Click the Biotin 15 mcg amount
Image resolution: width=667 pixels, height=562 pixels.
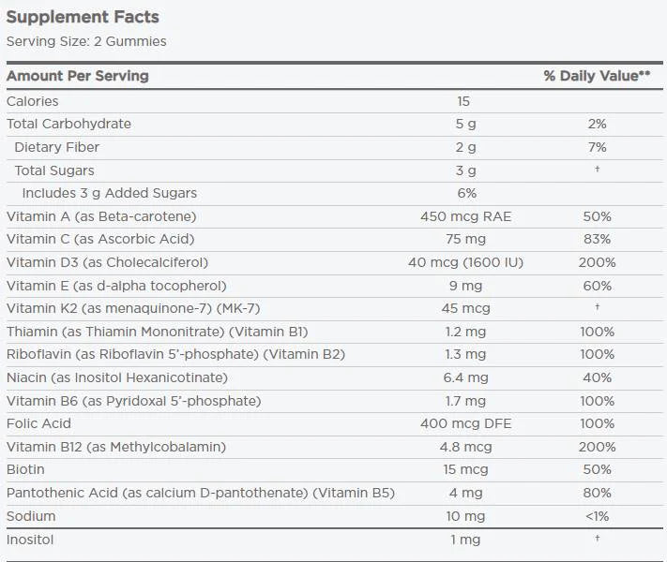click(x=463, y=470)
